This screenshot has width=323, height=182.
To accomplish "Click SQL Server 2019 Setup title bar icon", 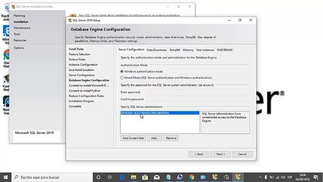I will click(x=70, y=20).
